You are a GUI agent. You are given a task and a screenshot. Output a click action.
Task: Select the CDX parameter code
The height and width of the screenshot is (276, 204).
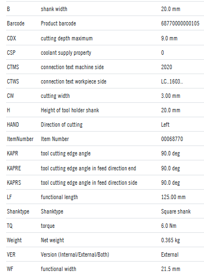12,38
